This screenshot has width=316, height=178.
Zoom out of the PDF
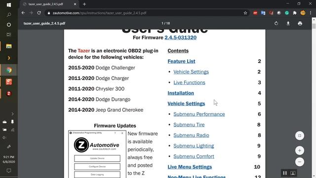tap(300, 162)
